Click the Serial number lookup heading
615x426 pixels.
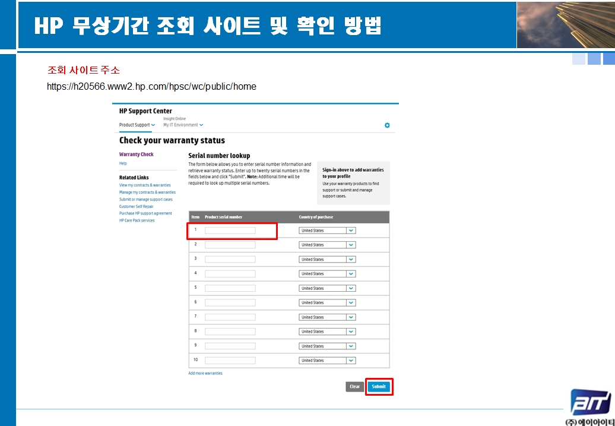(219, 156)
